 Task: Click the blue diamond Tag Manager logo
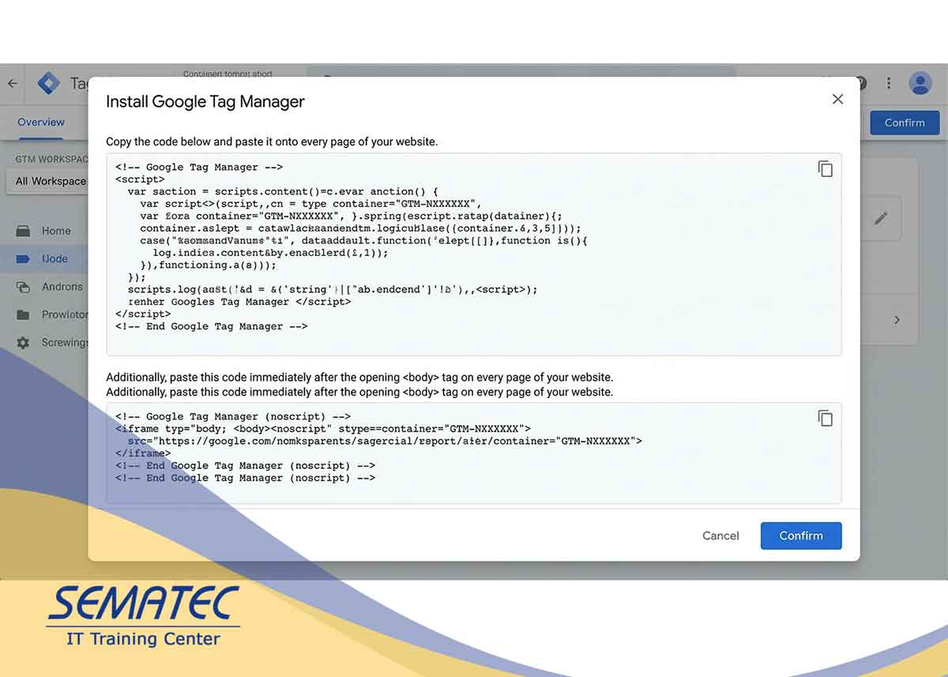click(49, 83)
